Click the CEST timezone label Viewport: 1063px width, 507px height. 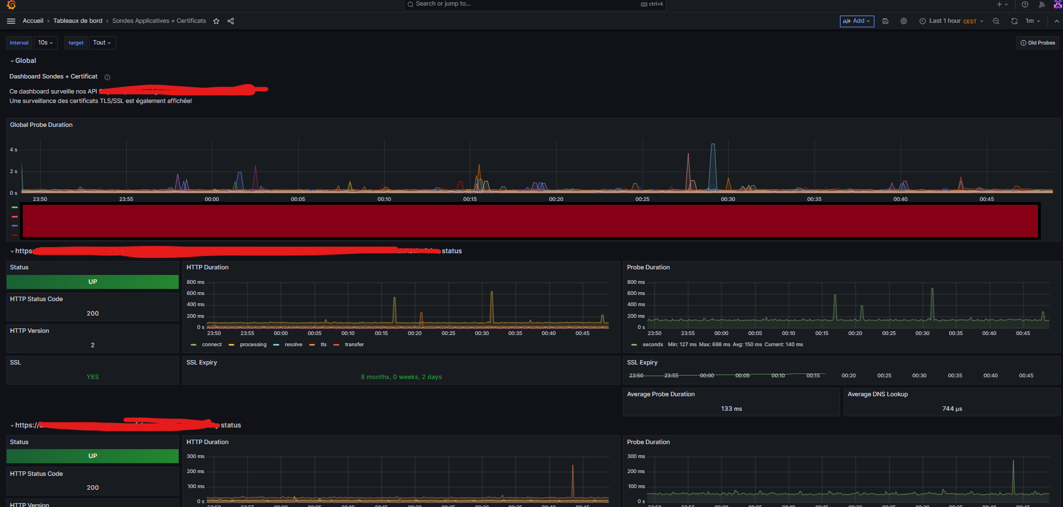coord(970,22)
